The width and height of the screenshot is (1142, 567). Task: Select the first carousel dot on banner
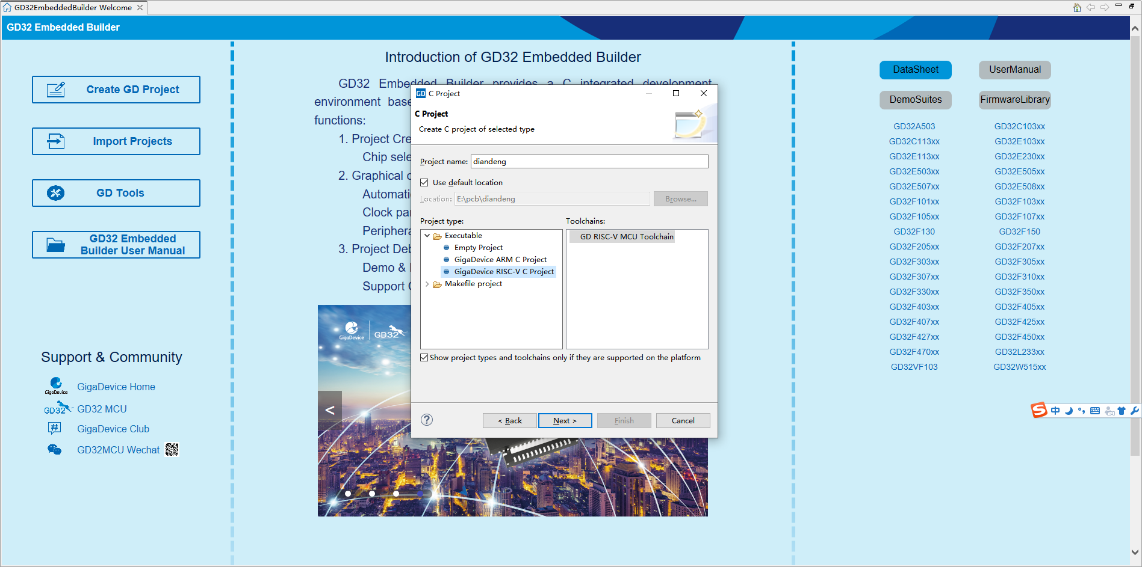pyautogui.click(x=348, y=494)
